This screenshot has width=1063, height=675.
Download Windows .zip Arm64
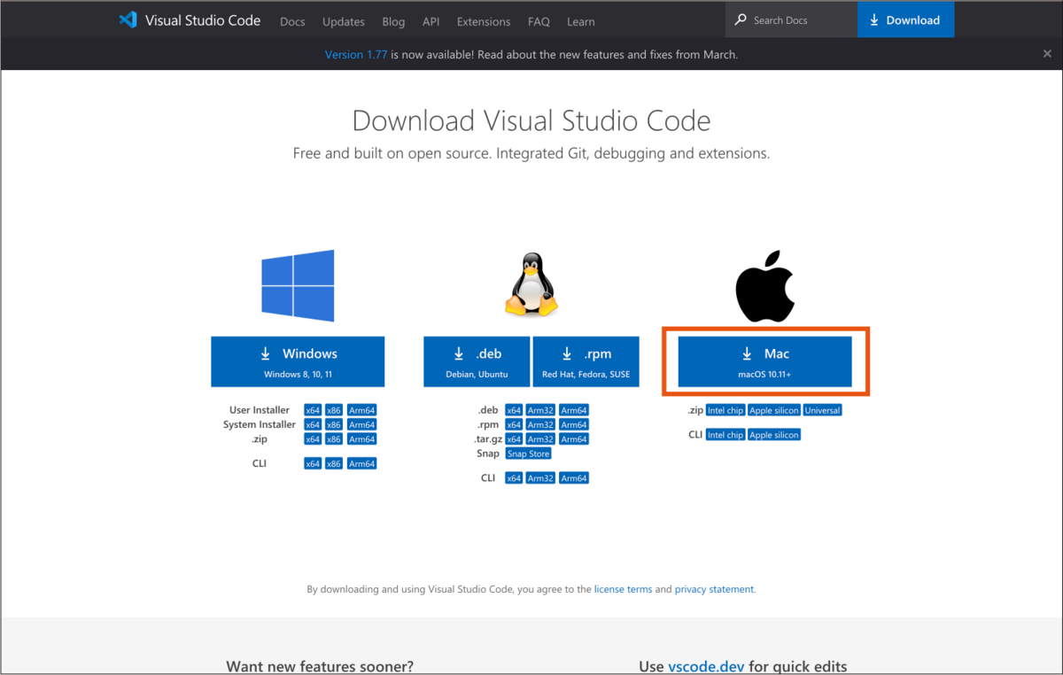point(362,439)
